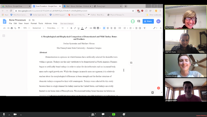Open comment history speech bubble icon

[139, 21]
